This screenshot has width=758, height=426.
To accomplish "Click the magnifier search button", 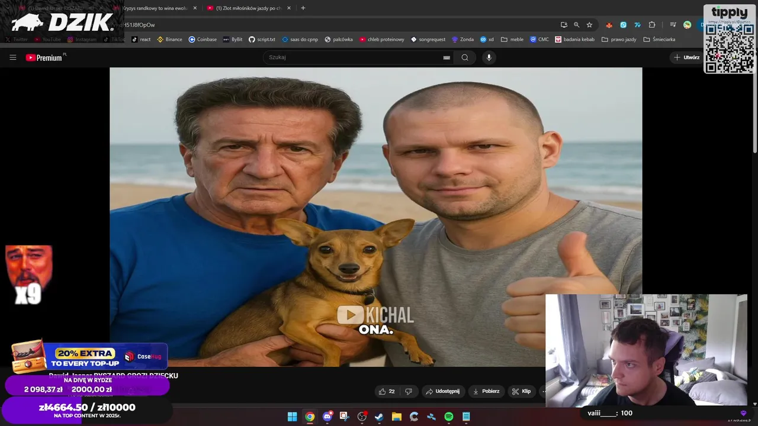I will point(465,57).
